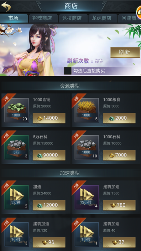Purchase 12小时 building speed-up for 780
This screenshot has height=251, width=141.
pyautogui.click(x=119, y=205)
